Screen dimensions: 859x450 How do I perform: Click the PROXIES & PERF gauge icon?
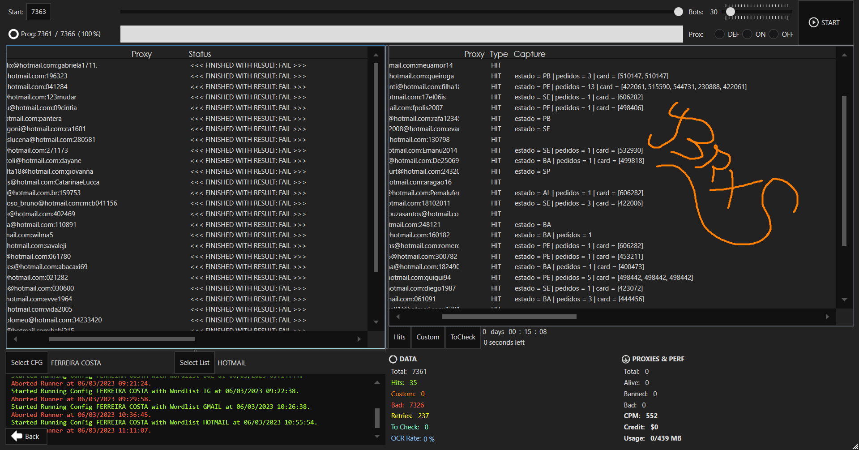[626, 359]
